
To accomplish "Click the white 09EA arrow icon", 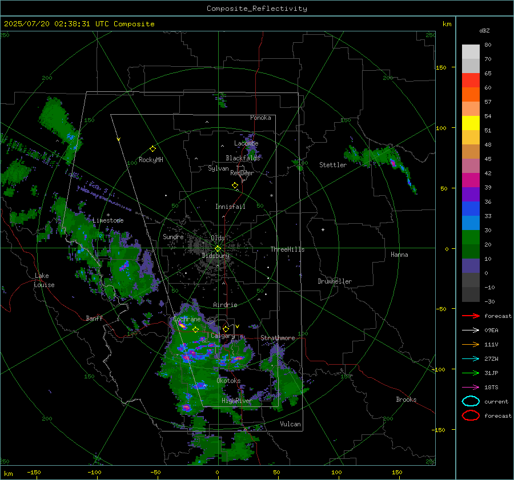I will (x=471, y=330).
